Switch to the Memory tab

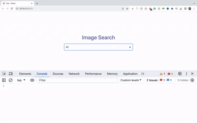(x=112, y=74)
